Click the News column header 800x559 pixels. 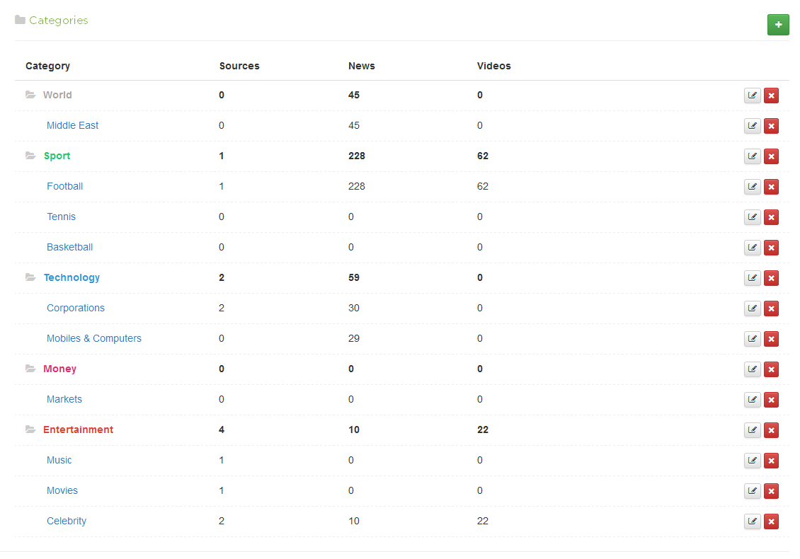pos(361,66)
